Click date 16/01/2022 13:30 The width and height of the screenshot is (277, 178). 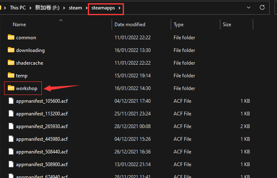[133, 50]
